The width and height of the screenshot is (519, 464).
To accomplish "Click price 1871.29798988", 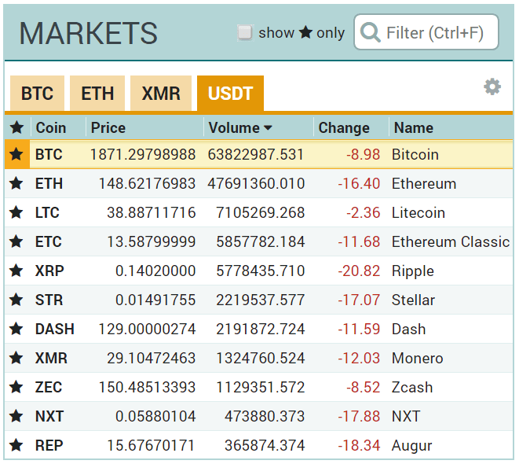I will click(x=143, y=154).
